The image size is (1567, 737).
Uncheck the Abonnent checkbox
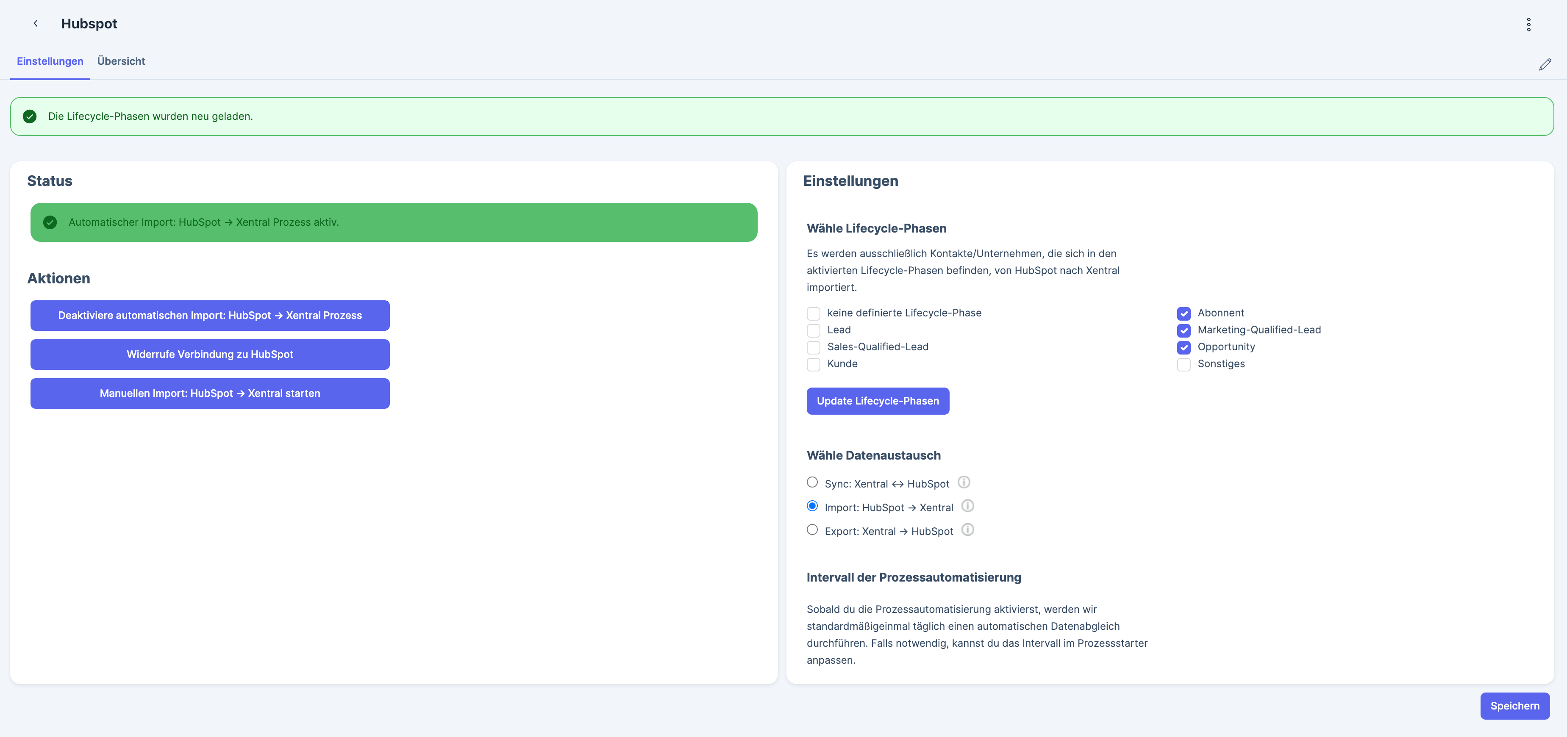pyautogui.click(x=1184, y=313)
